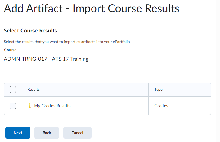Click the Type column header
The height and width of the screenshot is (142, 220).
(x=158, y=90)
